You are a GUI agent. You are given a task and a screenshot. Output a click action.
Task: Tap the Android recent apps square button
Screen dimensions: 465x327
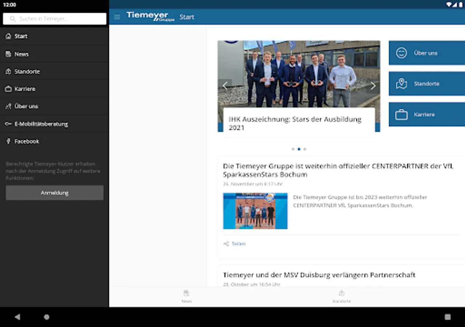[448, 317]
